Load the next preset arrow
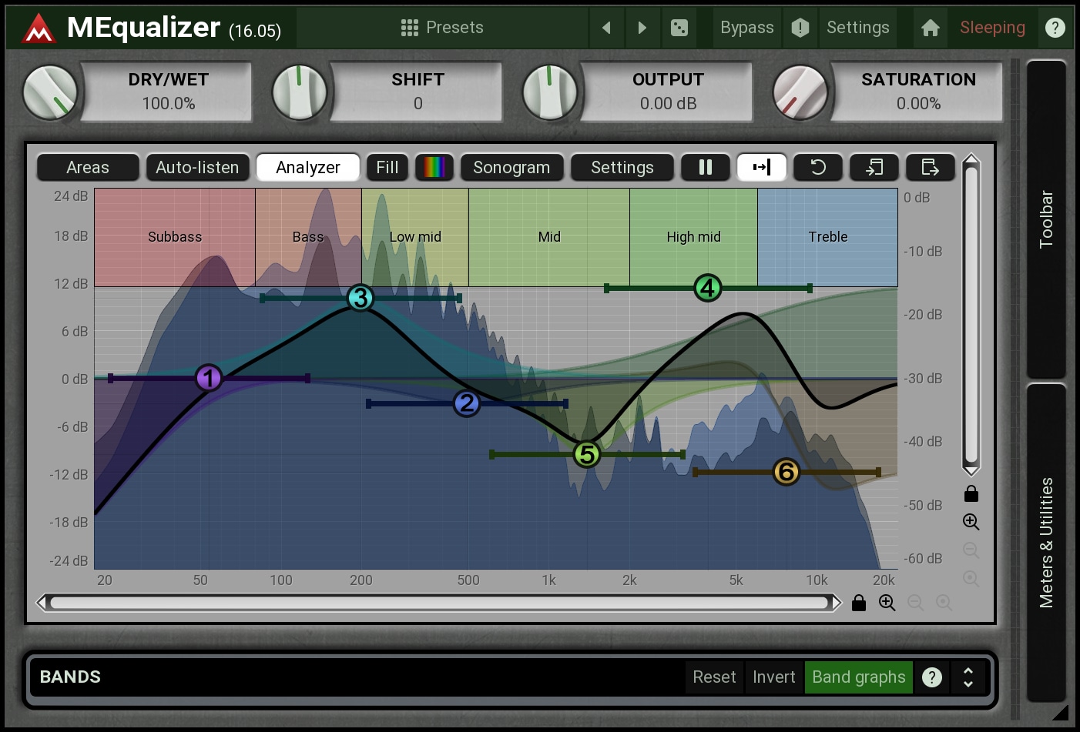The height and width of the screenshot is (732, 1080). [x=642, y=28]
